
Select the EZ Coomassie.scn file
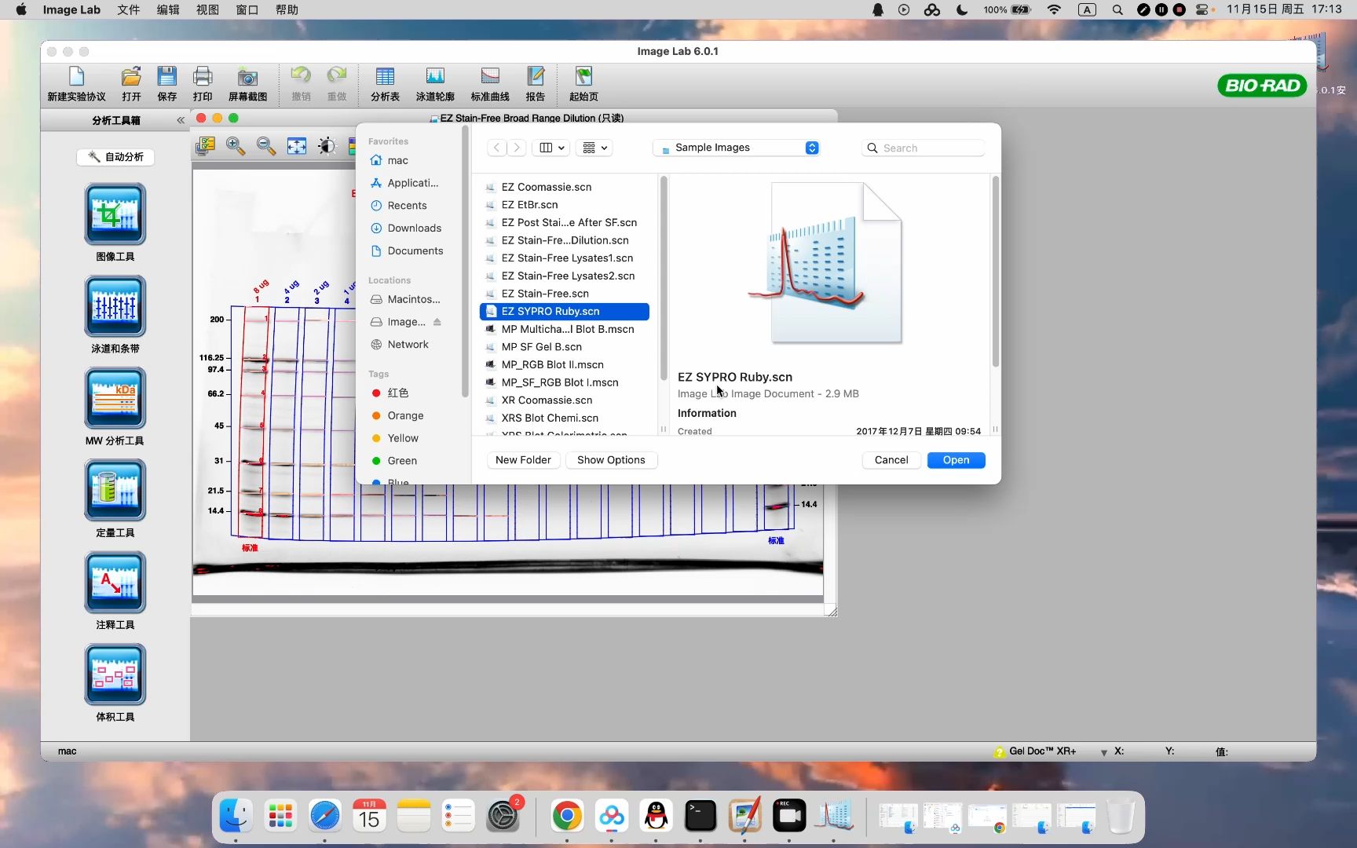point(547,187)
